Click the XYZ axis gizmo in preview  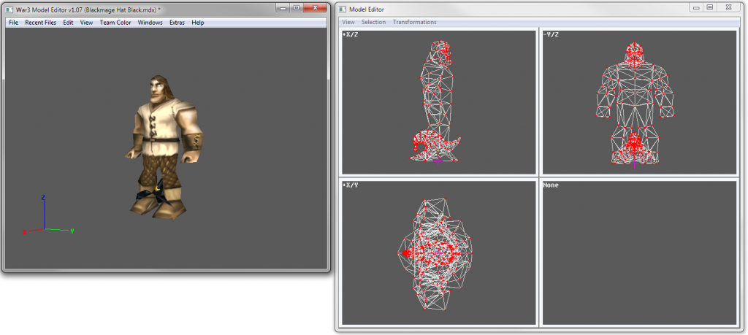tap(47, 215)
